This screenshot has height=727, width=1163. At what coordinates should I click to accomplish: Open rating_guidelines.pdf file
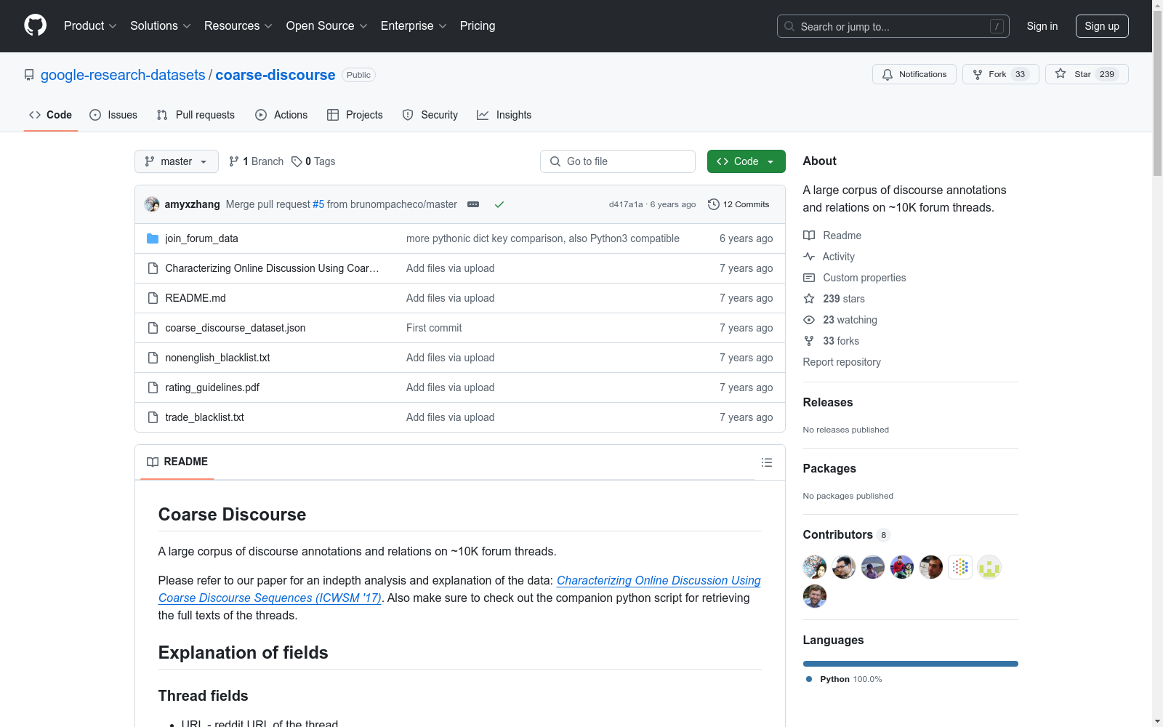coord(212,387)
